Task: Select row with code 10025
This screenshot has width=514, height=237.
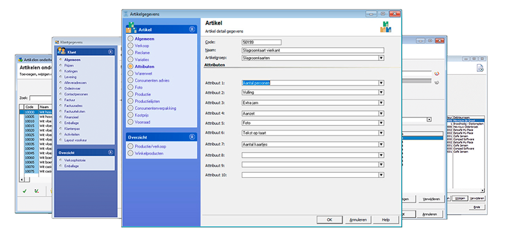Action: pos(35,135)
